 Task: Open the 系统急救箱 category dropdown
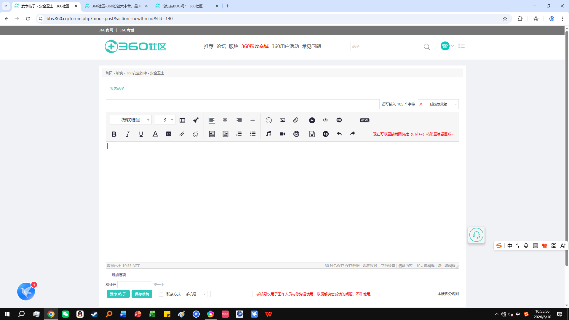[438, 104]
